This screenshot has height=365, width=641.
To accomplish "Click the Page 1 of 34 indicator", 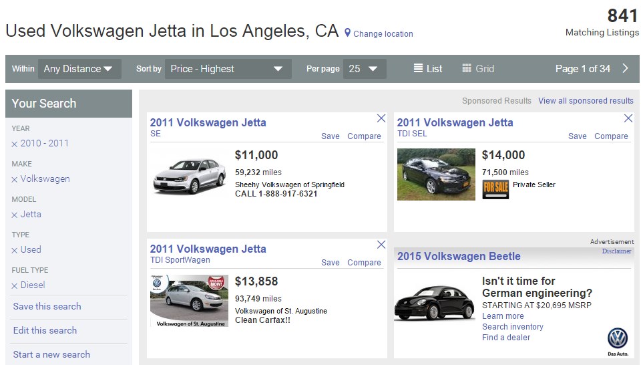I will tap(582, 69).
